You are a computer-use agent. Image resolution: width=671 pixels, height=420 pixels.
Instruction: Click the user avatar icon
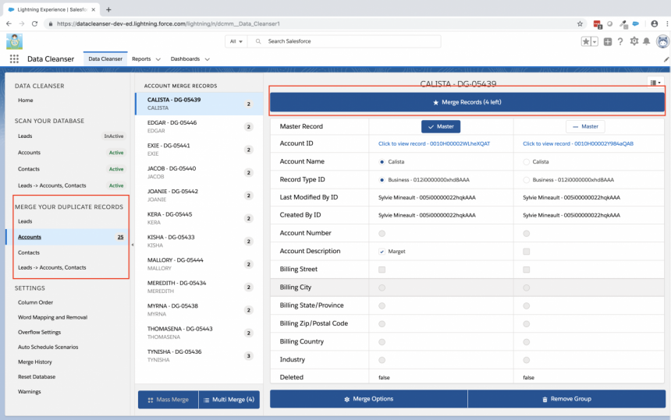(662, 41)
